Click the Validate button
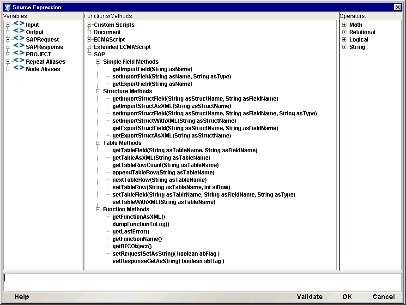The height and width of the screenshot is (305, 406). 309,297
